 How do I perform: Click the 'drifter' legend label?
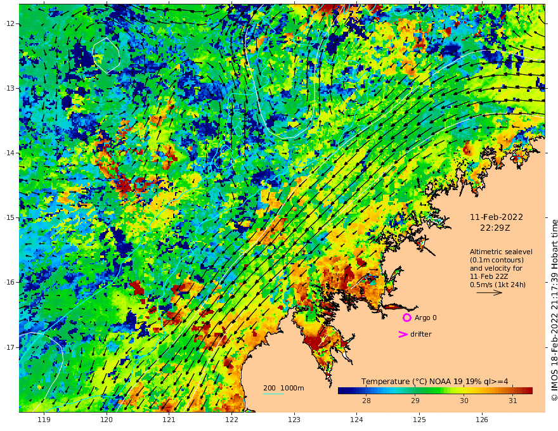[421, 334]
